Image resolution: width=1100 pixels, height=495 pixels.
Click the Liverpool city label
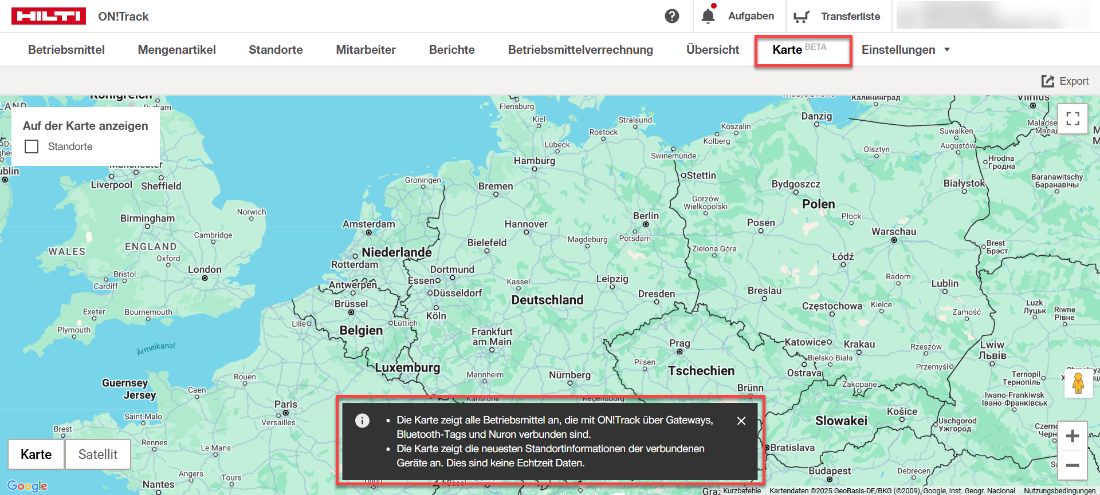112,185
